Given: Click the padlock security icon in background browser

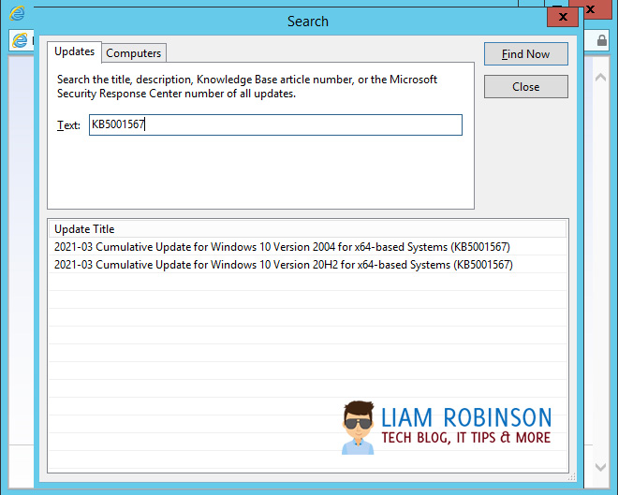Looking at the screenshot, I should tap(601, 40).
